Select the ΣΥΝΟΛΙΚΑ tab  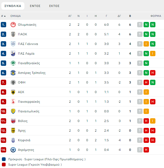pos(13,6)
